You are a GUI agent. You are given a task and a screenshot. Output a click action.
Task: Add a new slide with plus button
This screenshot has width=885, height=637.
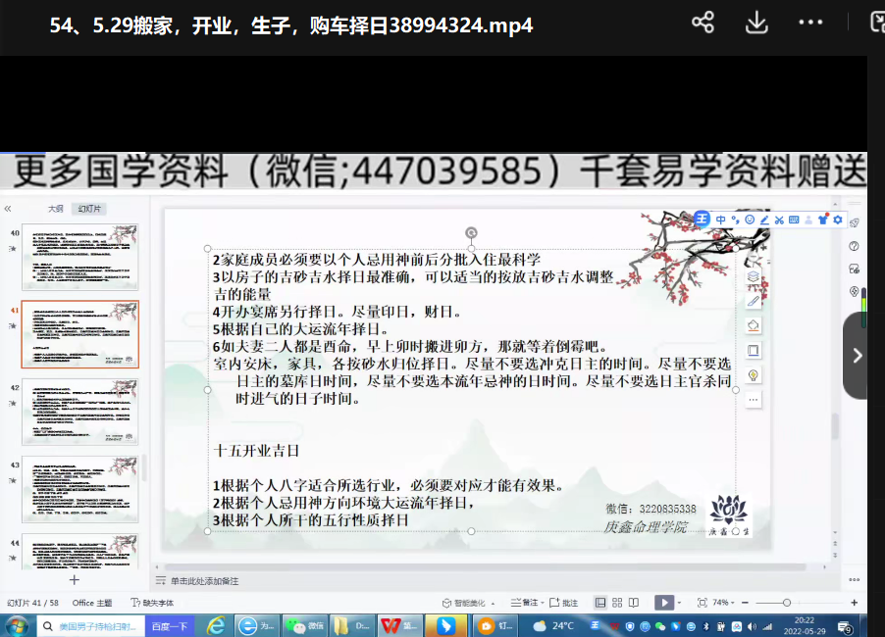[x=74, y=579]
